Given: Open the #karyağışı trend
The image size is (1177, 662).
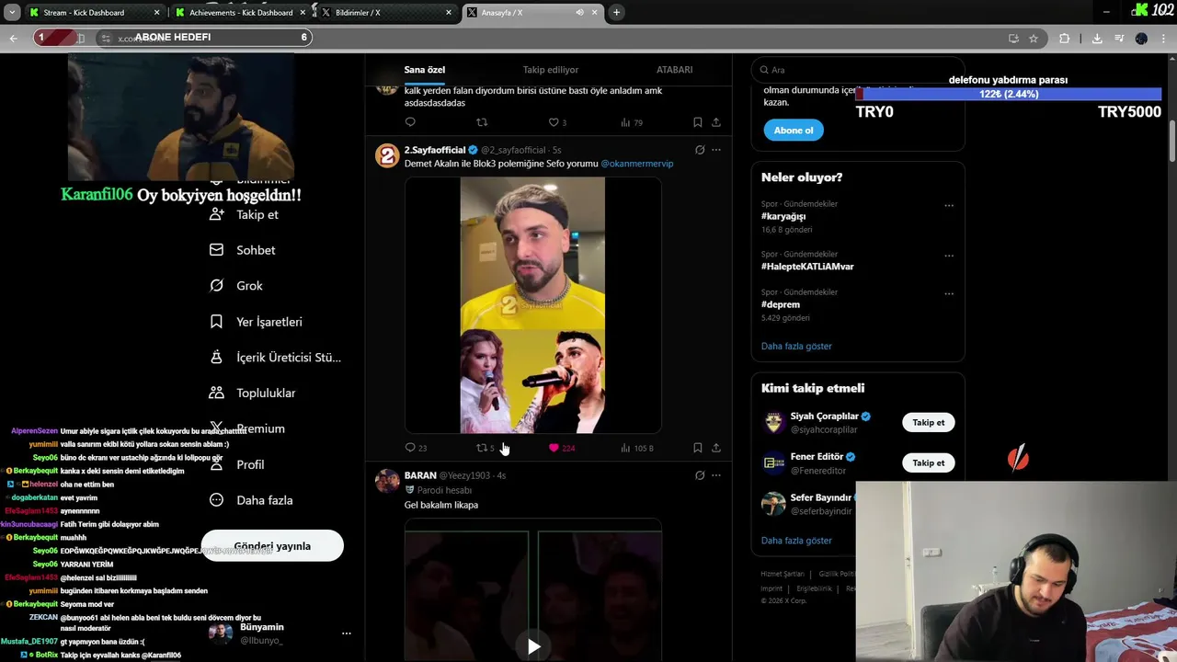Looking at the screenshot, I should coord(783,216).
